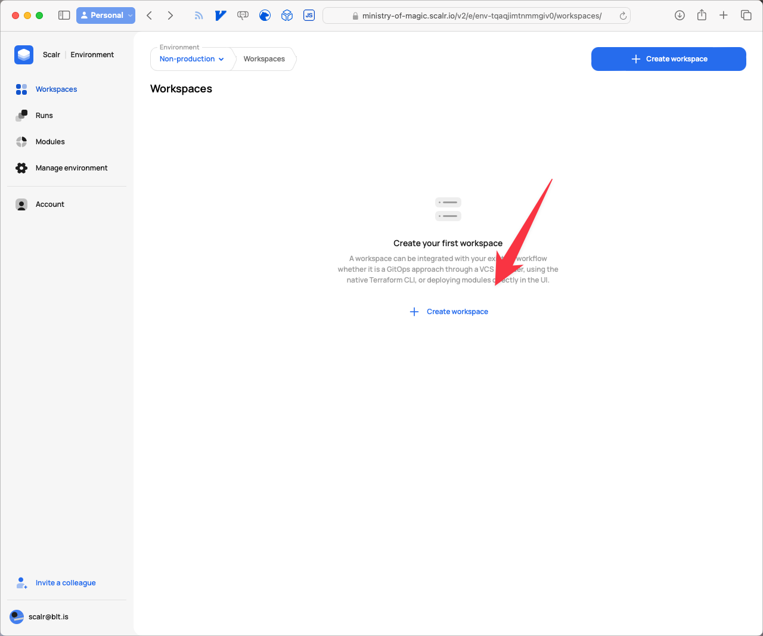
Task: Click Invite a colleague link
Action: point(66,583)
